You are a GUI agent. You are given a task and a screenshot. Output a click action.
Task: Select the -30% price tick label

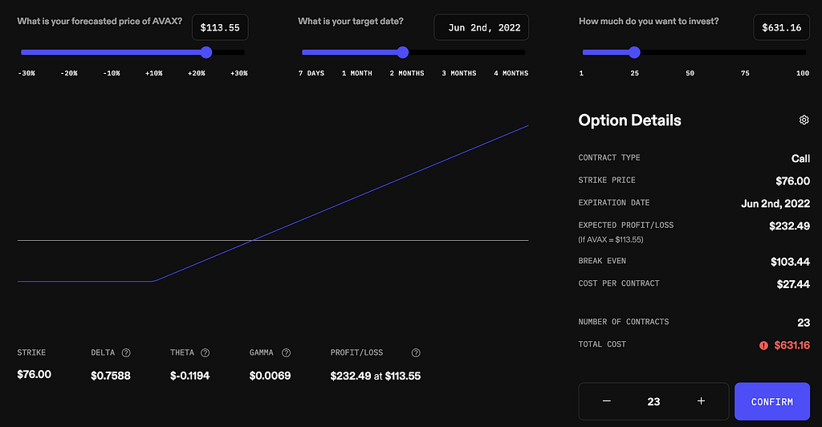coord(26,73)
